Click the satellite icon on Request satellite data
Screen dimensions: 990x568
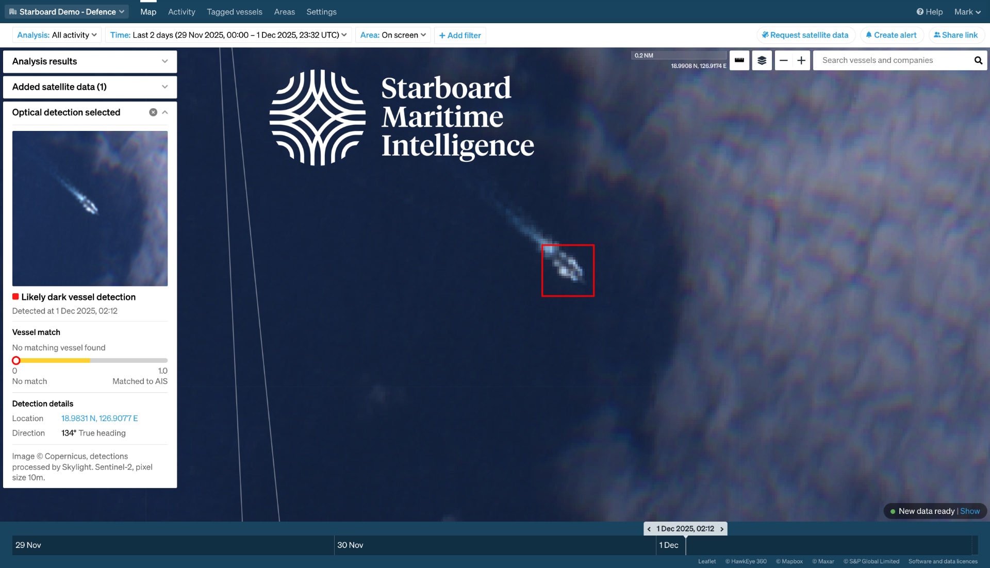point(765,35)
